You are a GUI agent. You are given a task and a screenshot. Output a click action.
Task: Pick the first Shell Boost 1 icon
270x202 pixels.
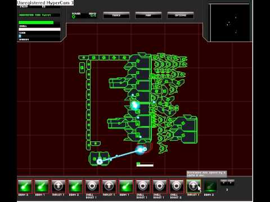(92, 186)
